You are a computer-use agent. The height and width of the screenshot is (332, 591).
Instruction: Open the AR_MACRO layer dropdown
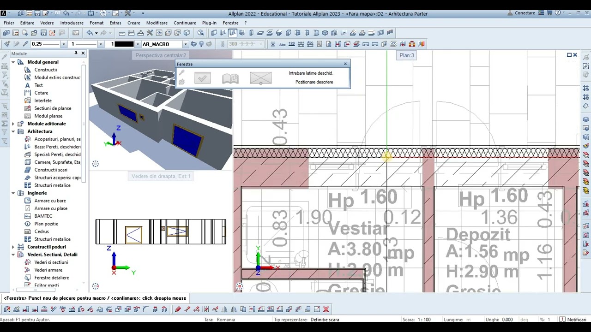point(186,44)
